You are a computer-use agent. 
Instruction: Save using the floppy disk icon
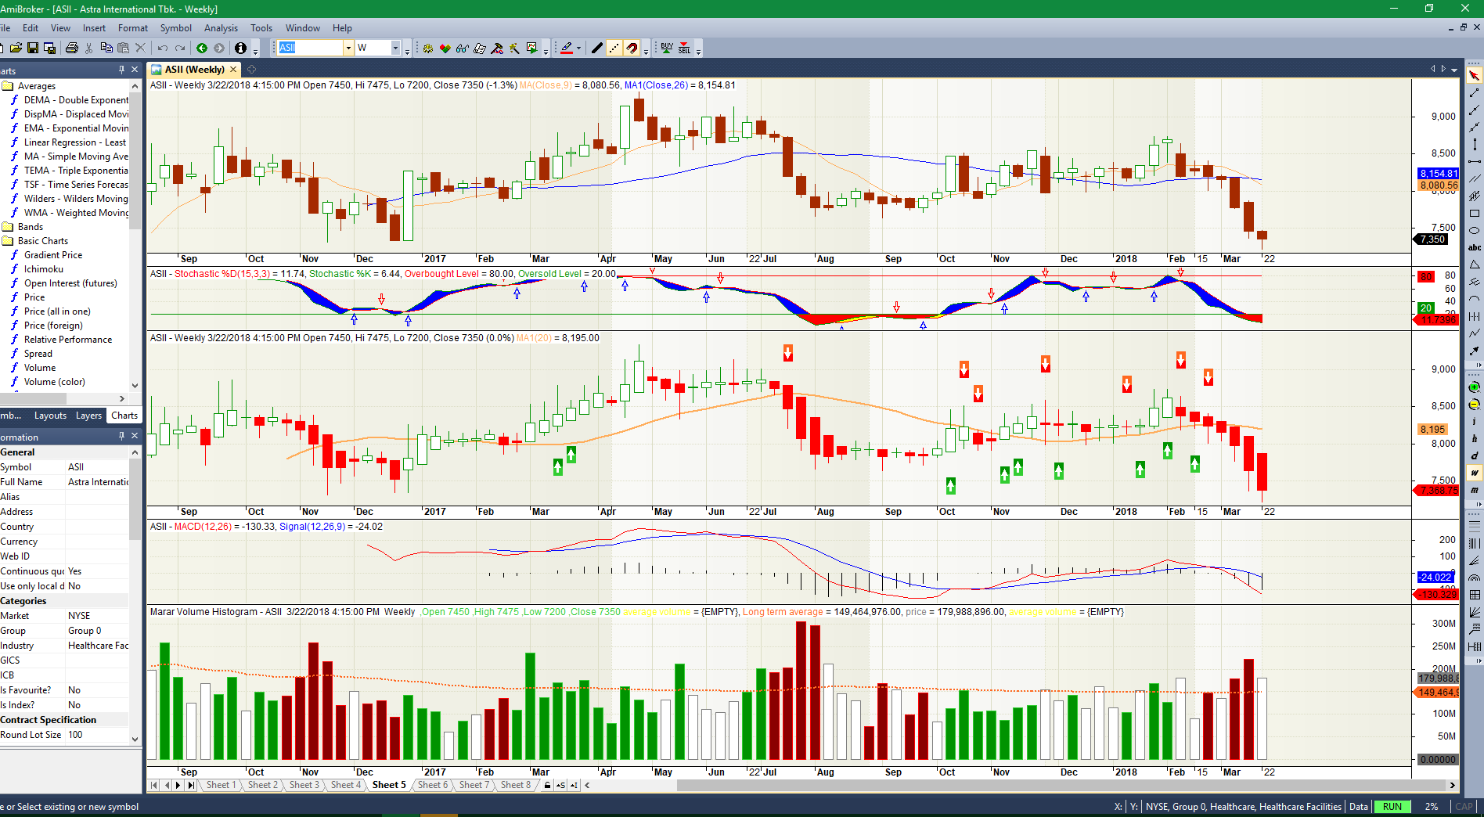click(x=33, y=48)
